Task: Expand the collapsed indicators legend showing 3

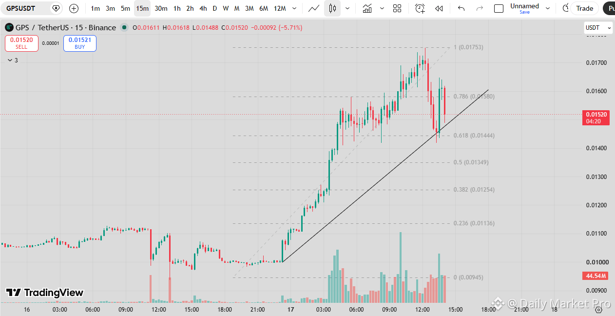Action: point(13,60)
